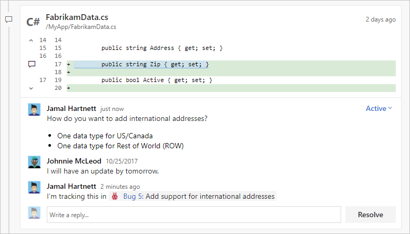Click Jamal Hartnett's avatar on the first comment
The height and width of the screenshot is (234, 410).
34,109
